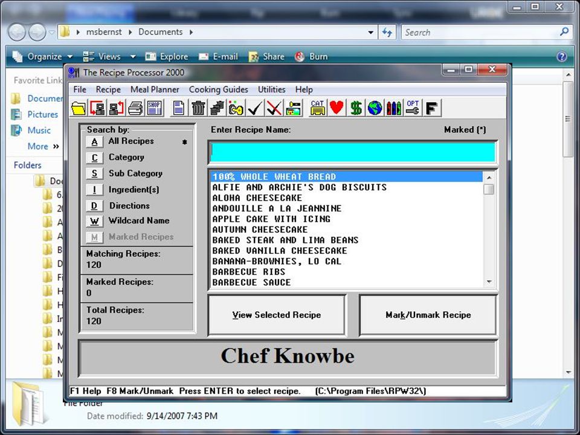Click the green dollar sign icon
The height and width of the screenshot is (435, 580).
[356, 108]
